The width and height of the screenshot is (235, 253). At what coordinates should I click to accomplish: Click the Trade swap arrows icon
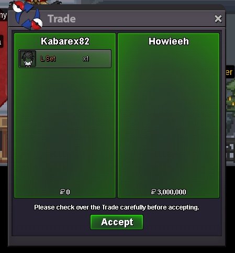tap(28, 15)
